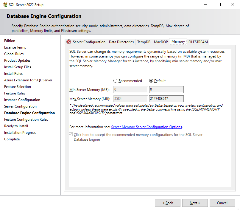The height and width of the screenshot is (211, 240).
Task: Go back with the Back button
Action: [168, 203]
